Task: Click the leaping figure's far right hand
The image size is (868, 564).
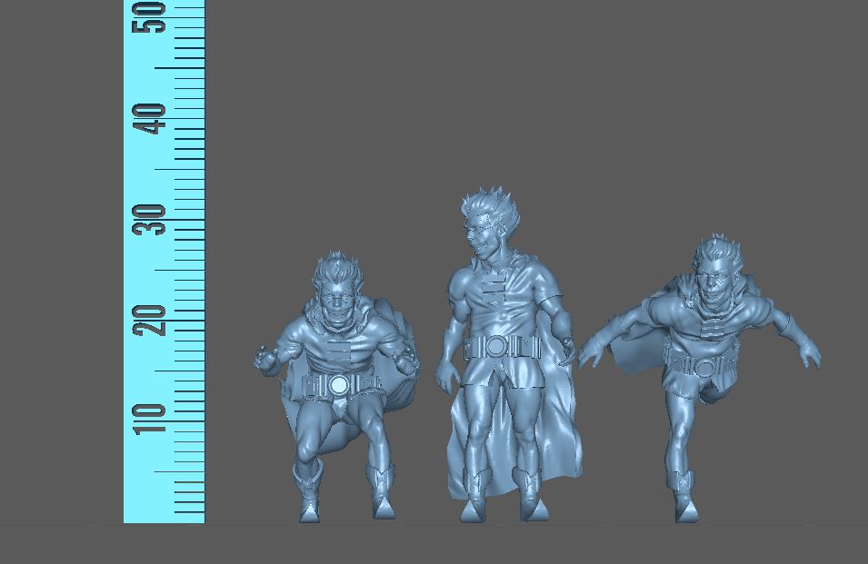Action: point(807,356)
